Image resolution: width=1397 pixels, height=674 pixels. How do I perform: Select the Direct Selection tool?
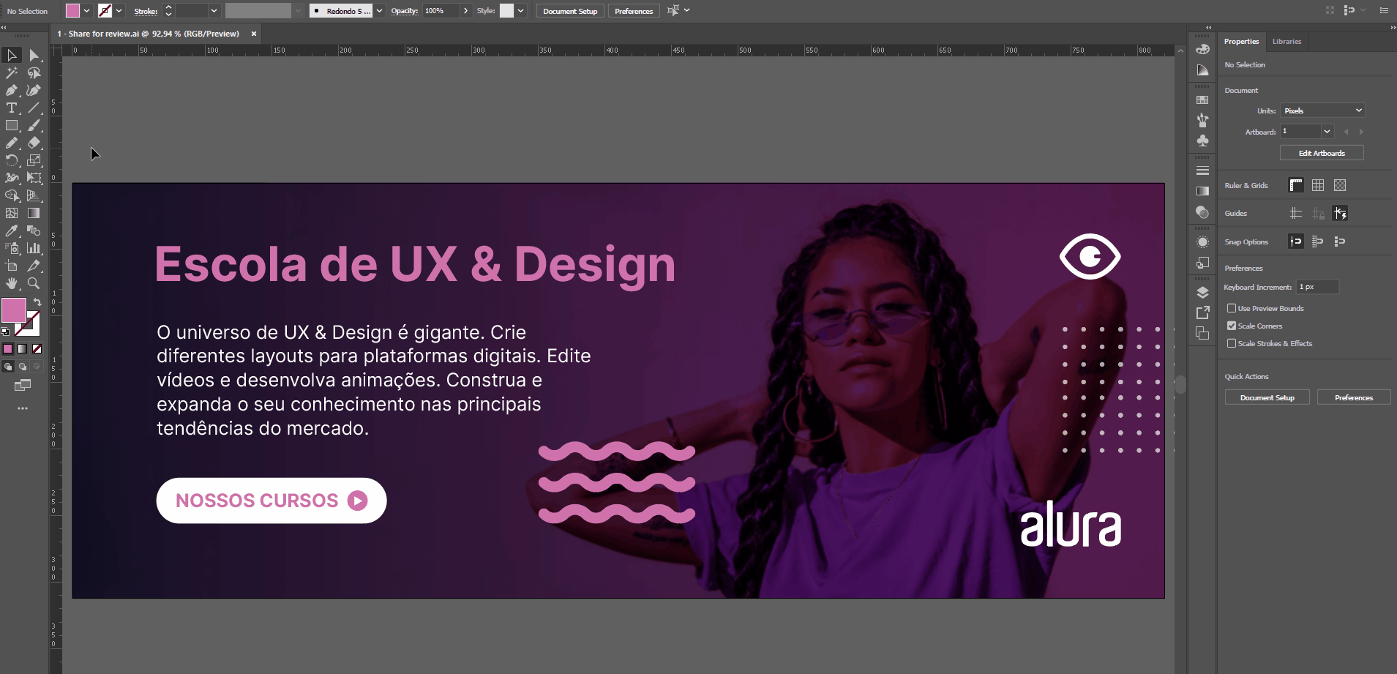(34, 55)
